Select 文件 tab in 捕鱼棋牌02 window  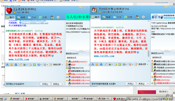[x=32, y=17]
